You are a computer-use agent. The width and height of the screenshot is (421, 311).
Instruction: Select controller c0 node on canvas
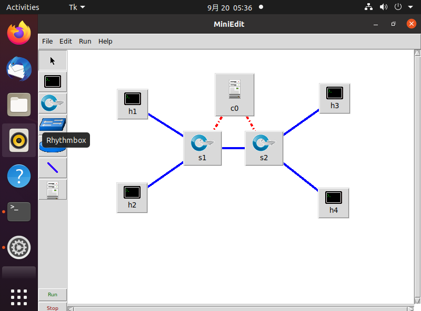click(234, 95)
